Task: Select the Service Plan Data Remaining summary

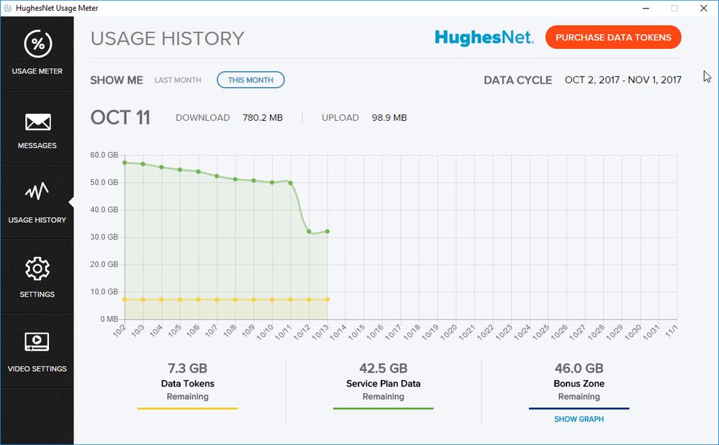Action: [383, 382]
